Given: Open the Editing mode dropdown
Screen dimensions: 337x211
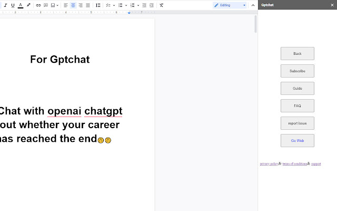Looking at the screenshot, I should click(x=230, y=5).
